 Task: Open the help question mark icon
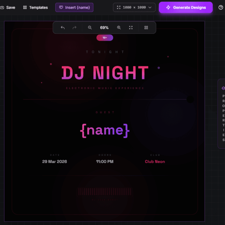[x=221, y=7]
